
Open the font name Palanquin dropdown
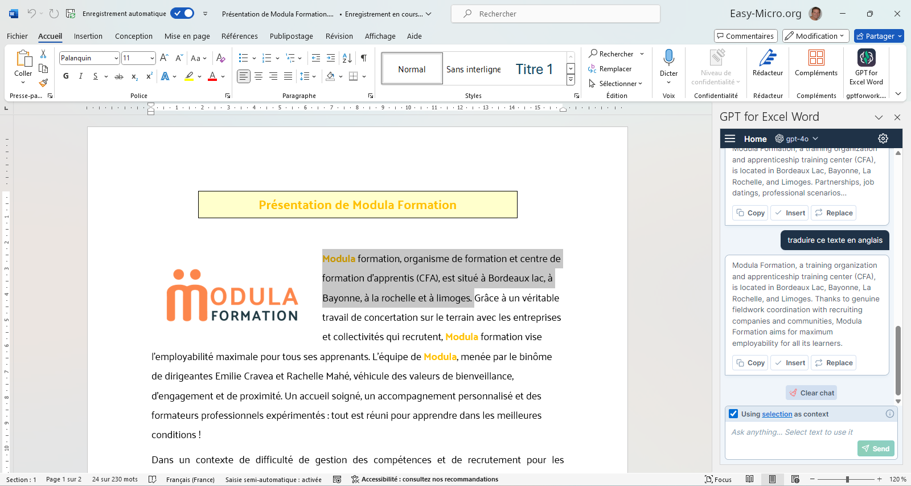116,58
